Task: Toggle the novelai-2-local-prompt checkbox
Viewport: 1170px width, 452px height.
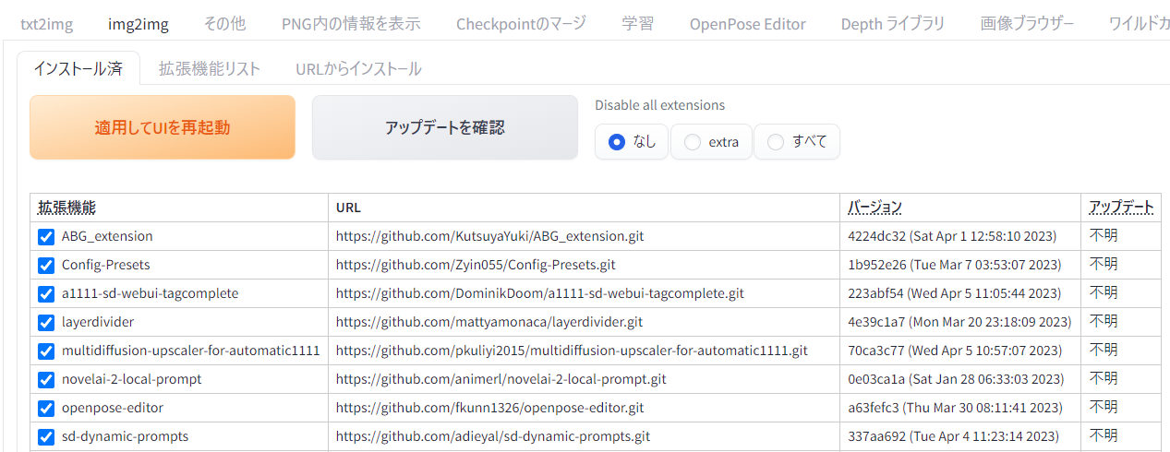Action: tap(46, 380)
